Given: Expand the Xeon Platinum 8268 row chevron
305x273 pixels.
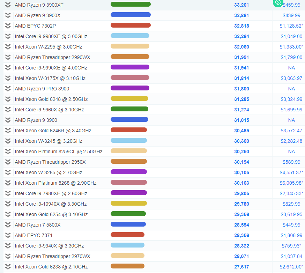Looking at the screenshot, I should tap(8, 183).
